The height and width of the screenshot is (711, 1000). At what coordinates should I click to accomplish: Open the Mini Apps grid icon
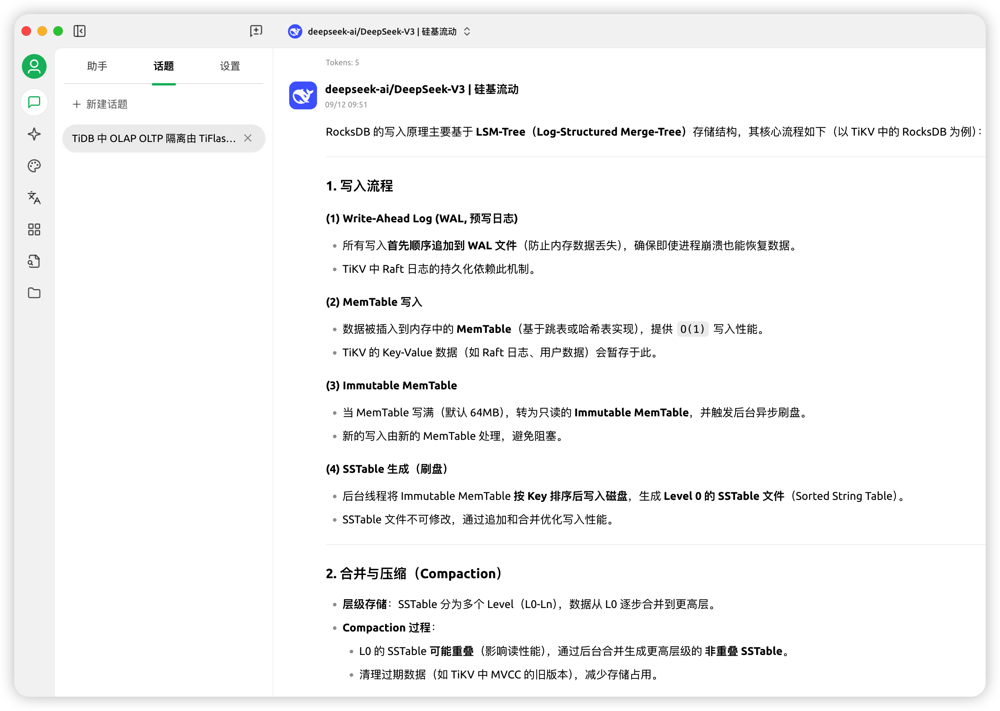34,229
